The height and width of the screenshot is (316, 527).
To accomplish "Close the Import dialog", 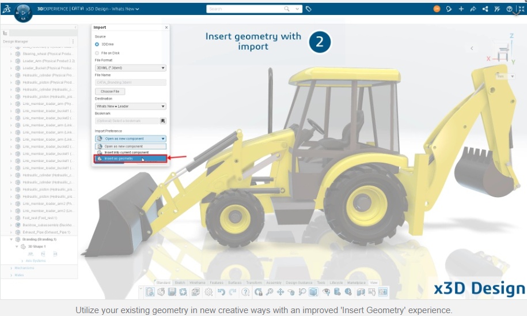I will click(166, 28).
